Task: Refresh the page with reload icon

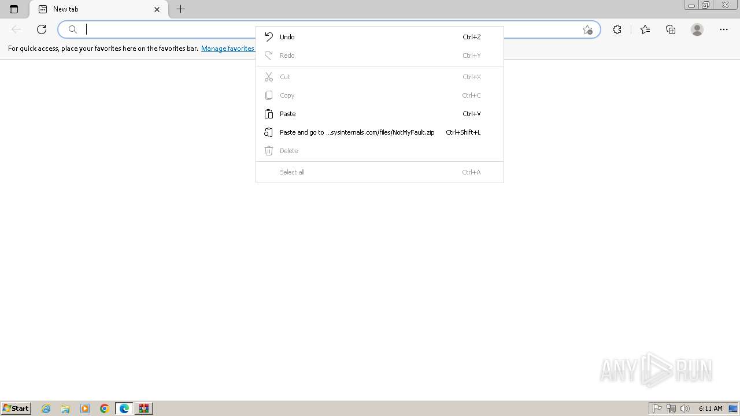Action: click(x=42, y=29)
